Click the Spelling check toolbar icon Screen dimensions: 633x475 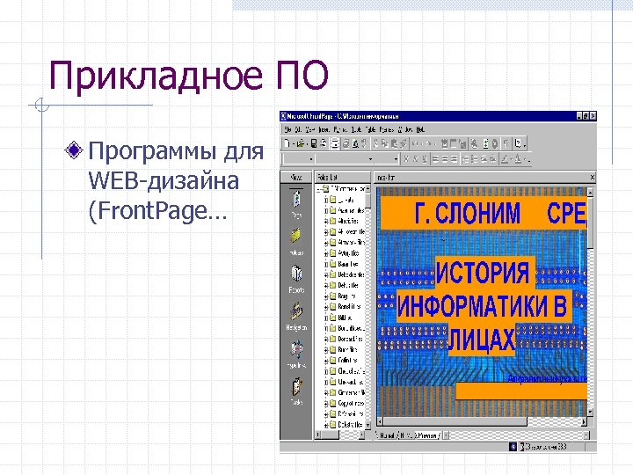coord(364,143)
